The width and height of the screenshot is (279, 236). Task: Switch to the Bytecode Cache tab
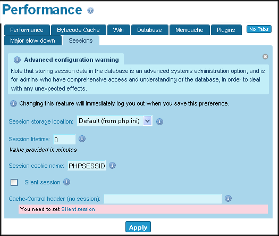[79, 30]
